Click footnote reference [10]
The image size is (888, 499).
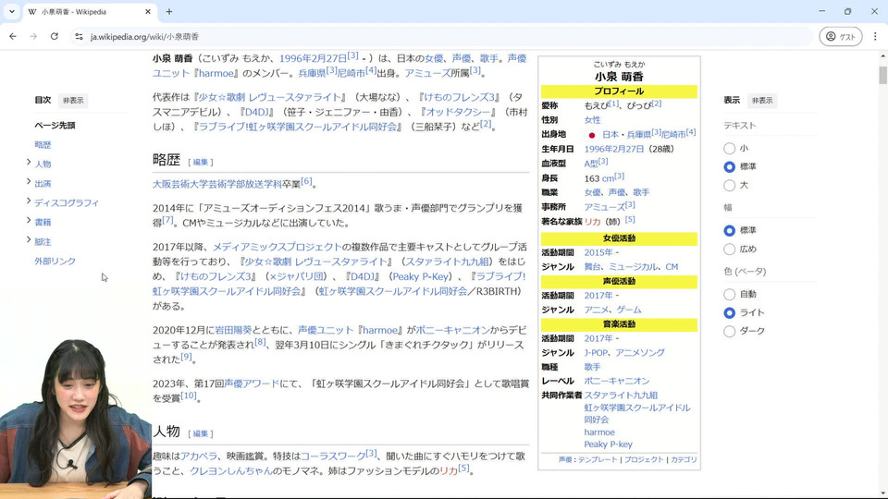(189, 396)
